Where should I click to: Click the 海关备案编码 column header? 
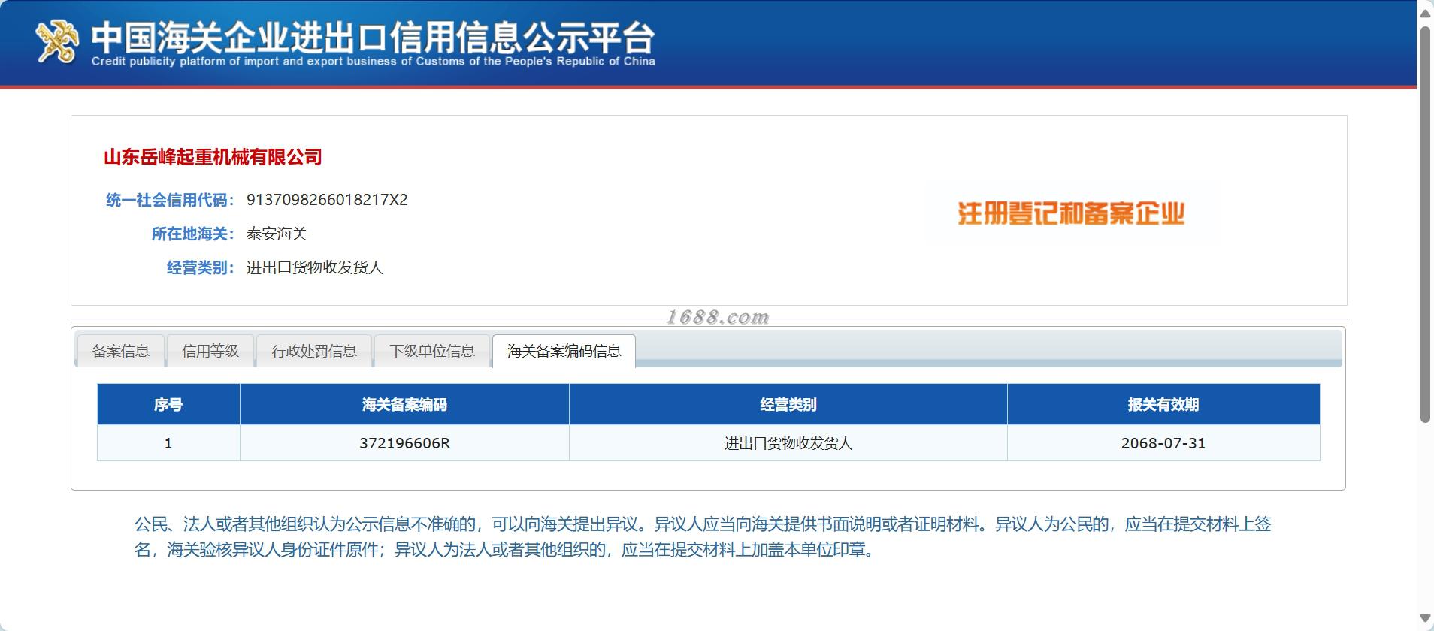404,404
